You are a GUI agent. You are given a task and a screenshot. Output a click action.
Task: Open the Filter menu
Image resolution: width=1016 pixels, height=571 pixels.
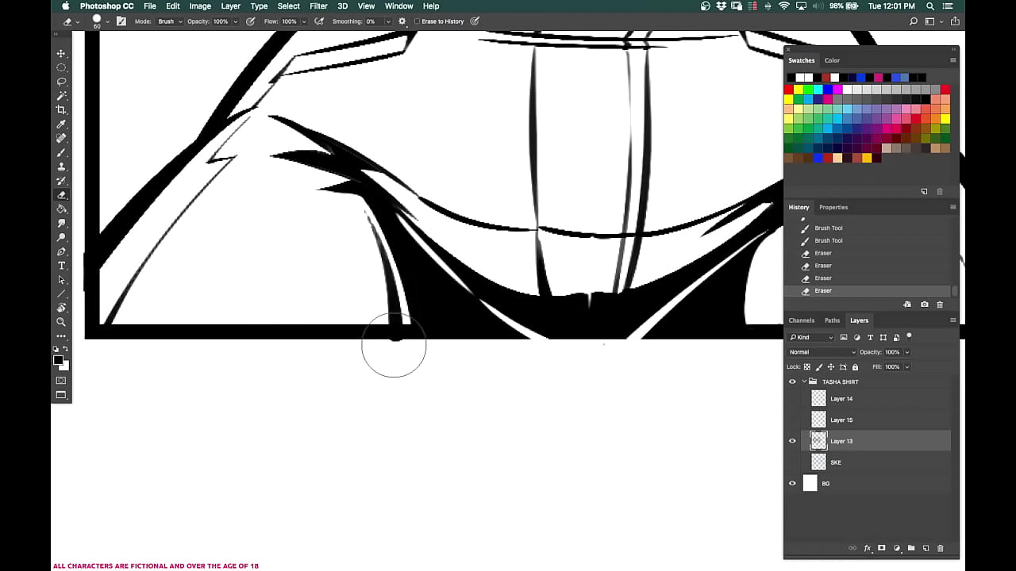pos(318,6)
